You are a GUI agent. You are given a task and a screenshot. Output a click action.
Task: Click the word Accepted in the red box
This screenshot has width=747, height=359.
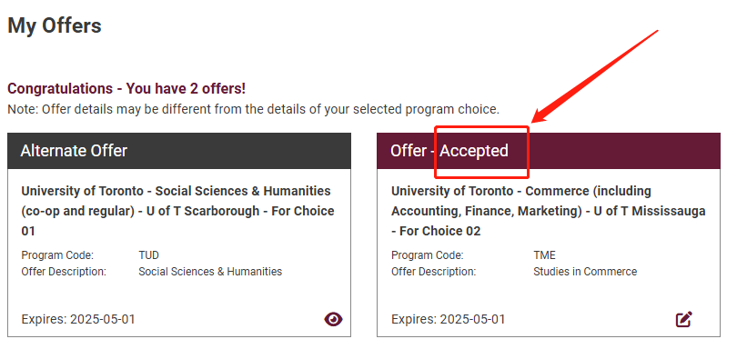pos(473,151)
